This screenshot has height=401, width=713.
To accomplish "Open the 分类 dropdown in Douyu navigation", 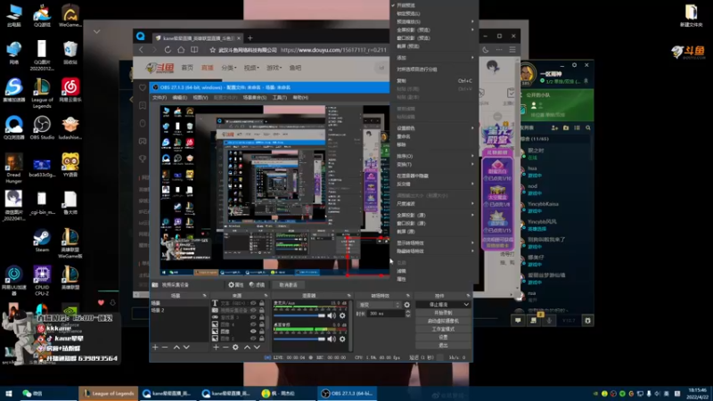I will point(229,68).
